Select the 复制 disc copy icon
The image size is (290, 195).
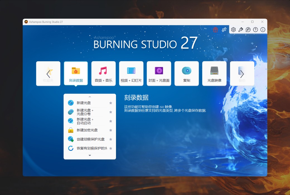tap(187, 73)
